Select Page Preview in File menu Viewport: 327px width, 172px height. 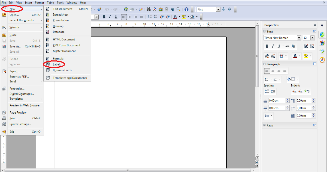(18, 112)
